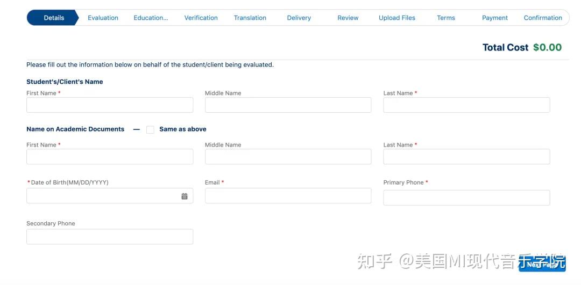Screen dimensions: 581x285
Task: Open the Upload Files step
Action: click(x=397, y=18)
